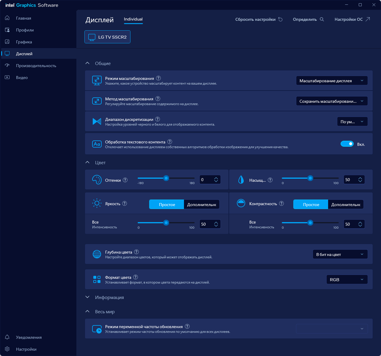Click the help icon beside Глубина цвета
This screenshot has height=356, width=381.
click(136, 252)
